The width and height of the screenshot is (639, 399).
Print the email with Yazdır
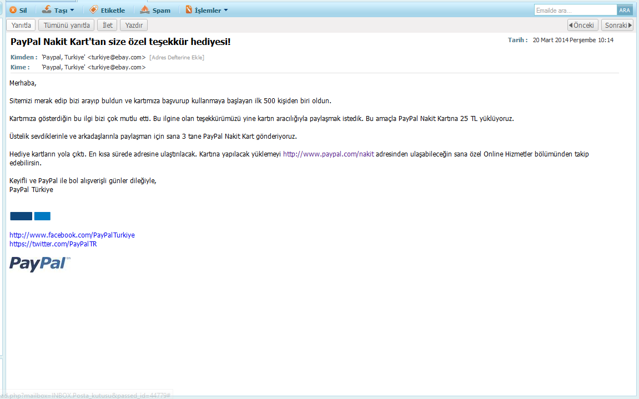[x=134, y=26]
